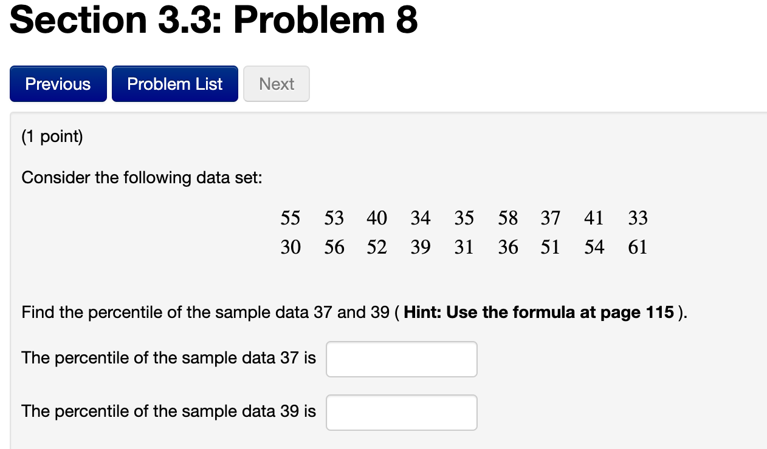Click data value 33 in first row

pyautogui.click(x=638, y=217)
